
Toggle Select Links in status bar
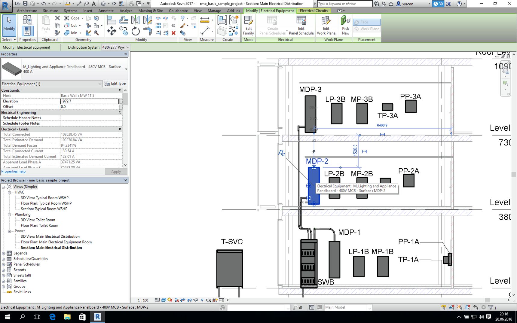click(x=444, y=307)
